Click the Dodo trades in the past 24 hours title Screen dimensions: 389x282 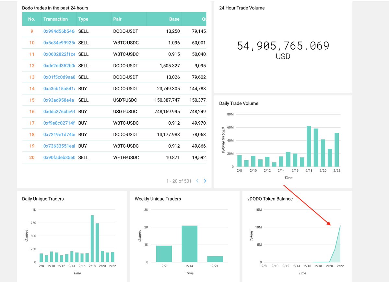[x=55, y=8]
